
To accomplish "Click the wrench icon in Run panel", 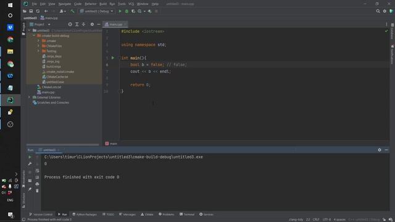I will click(x=30, y=164).
